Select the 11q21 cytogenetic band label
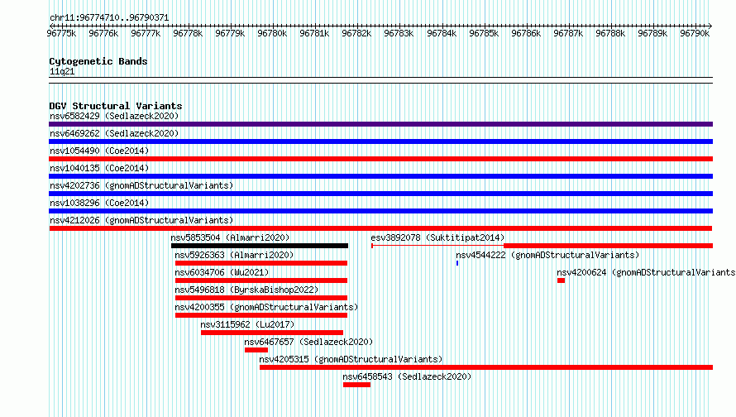Screen dimensions: 736x417 (x=62, y=71)
